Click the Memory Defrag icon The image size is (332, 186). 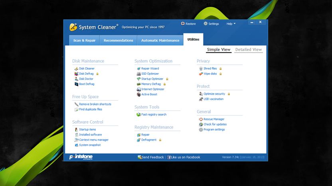[x=139, y=84]
